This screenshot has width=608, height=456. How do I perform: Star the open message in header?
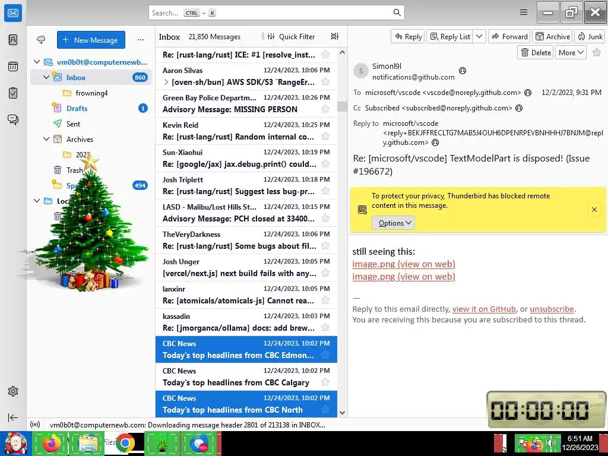click(597, 52)
